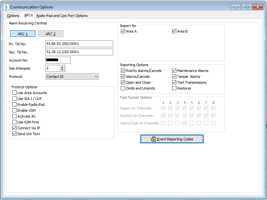Uncheck Area B in Report for
Screen dimensions: 267x200
pos(174,32)
